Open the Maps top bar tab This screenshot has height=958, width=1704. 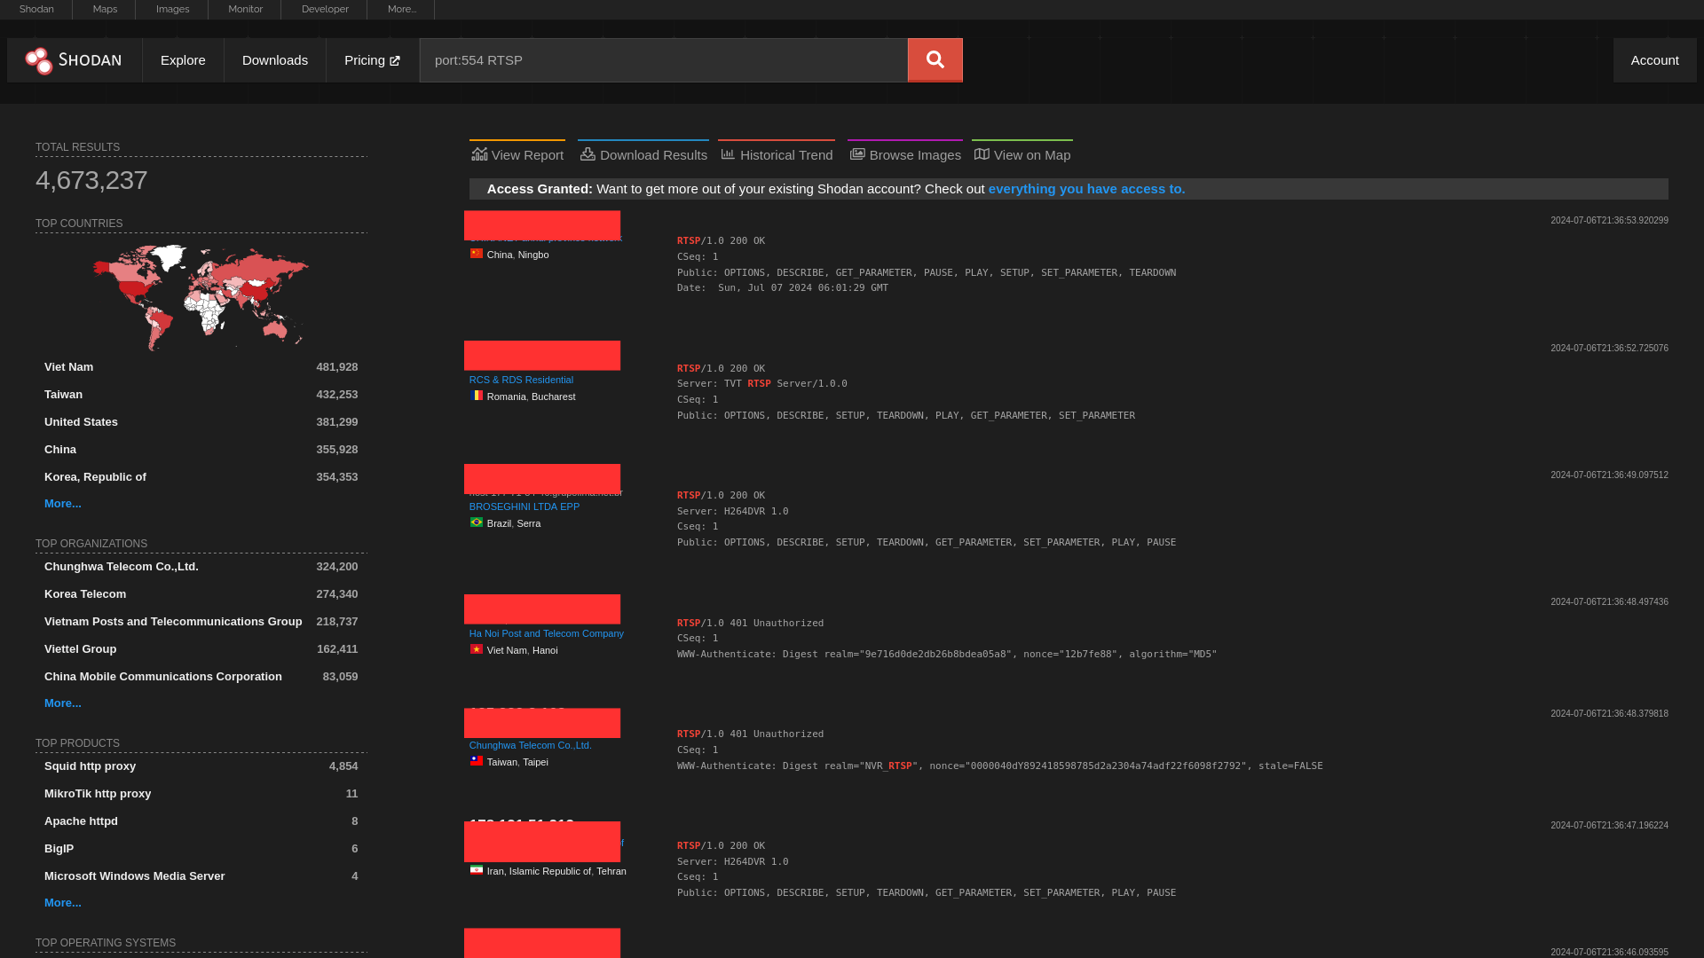click(105, 9)
